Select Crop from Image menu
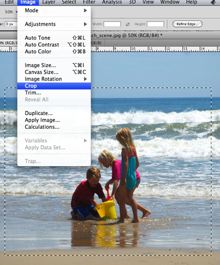The height and width of the screenshot is (265, 220). (54, 86)
